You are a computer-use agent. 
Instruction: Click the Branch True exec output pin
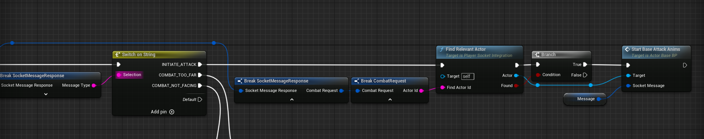pyautogui.click(x=585, y=64)
